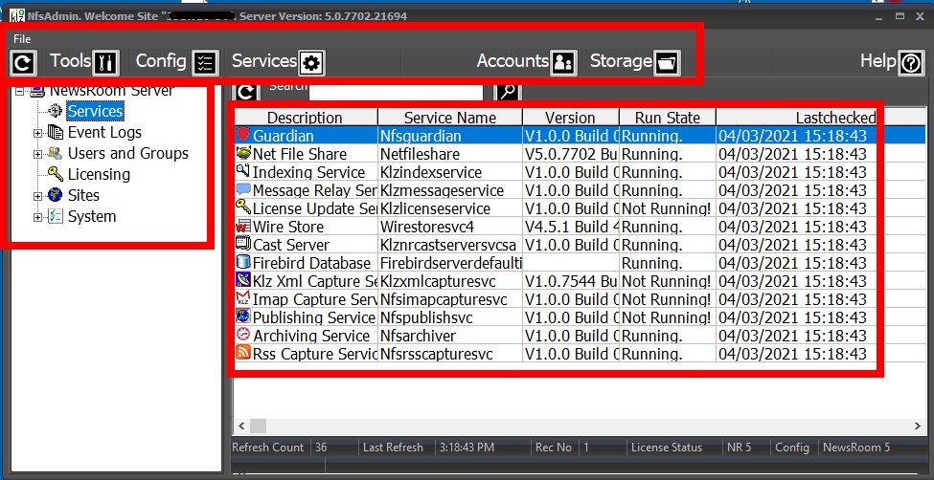Click the refresh icon in the main toolbar

coord(23,62)
